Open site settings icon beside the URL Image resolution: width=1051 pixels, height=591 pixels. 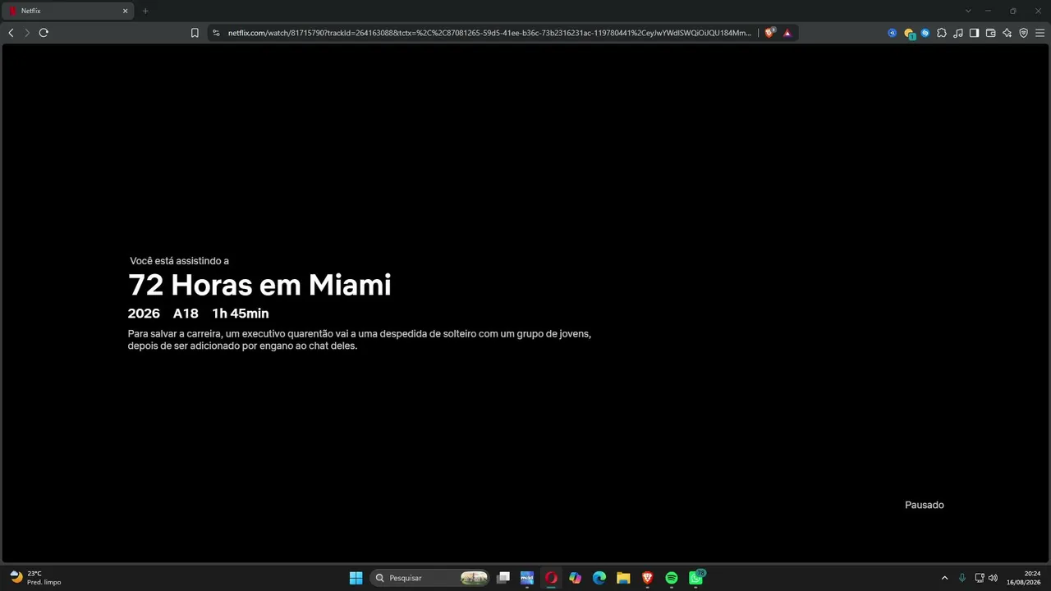pos(216,33)
